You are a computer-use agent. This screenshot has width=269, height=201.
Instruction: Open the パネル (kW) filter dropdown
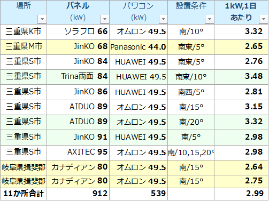click(105, 19)
